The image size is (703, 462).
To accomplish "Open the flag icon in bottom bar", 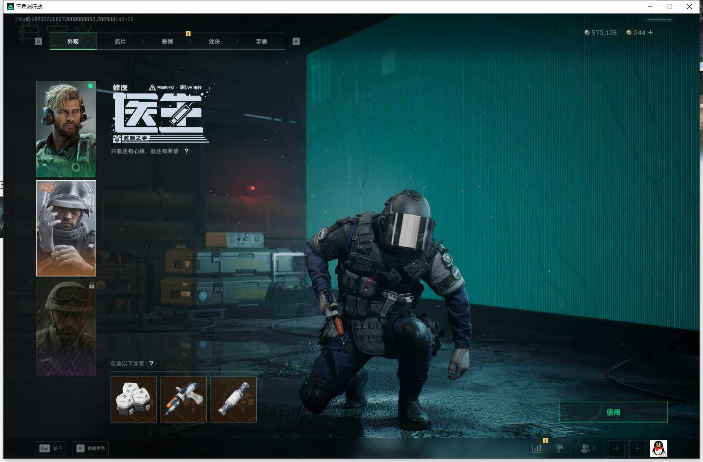I will pos(559,448).
